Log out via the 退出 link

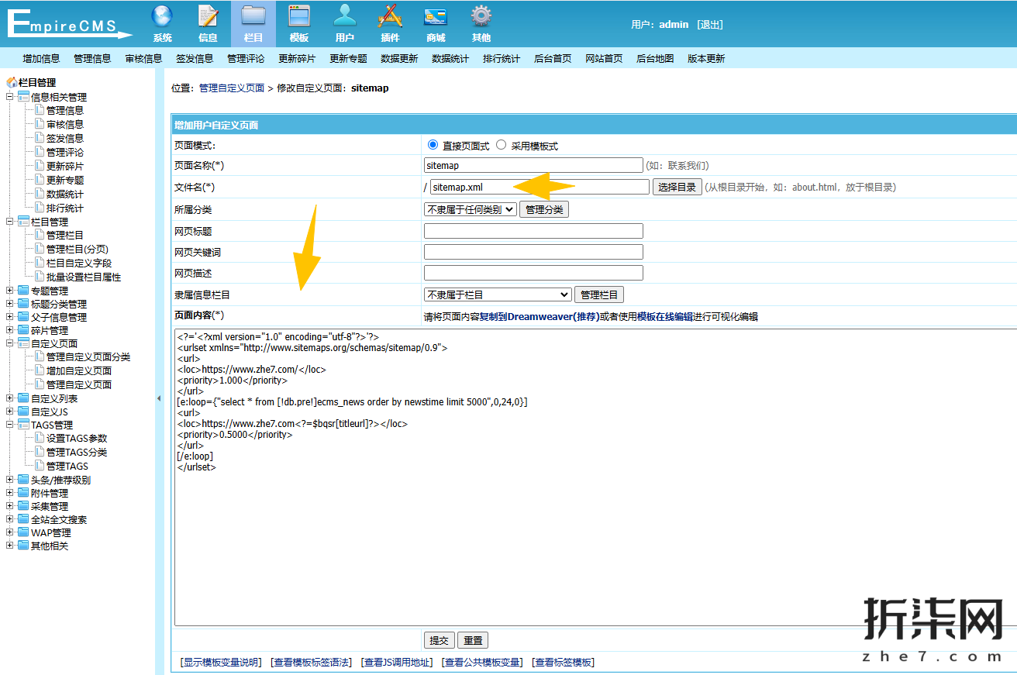point(711,24)
